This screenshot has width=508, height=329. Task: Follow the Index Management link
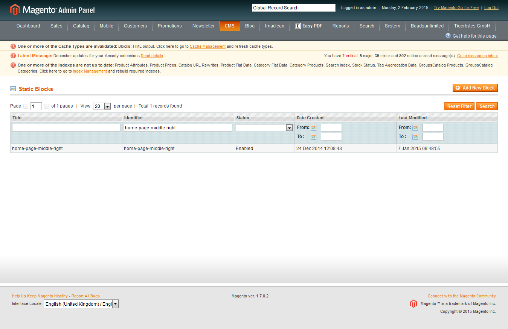(90, 71)
